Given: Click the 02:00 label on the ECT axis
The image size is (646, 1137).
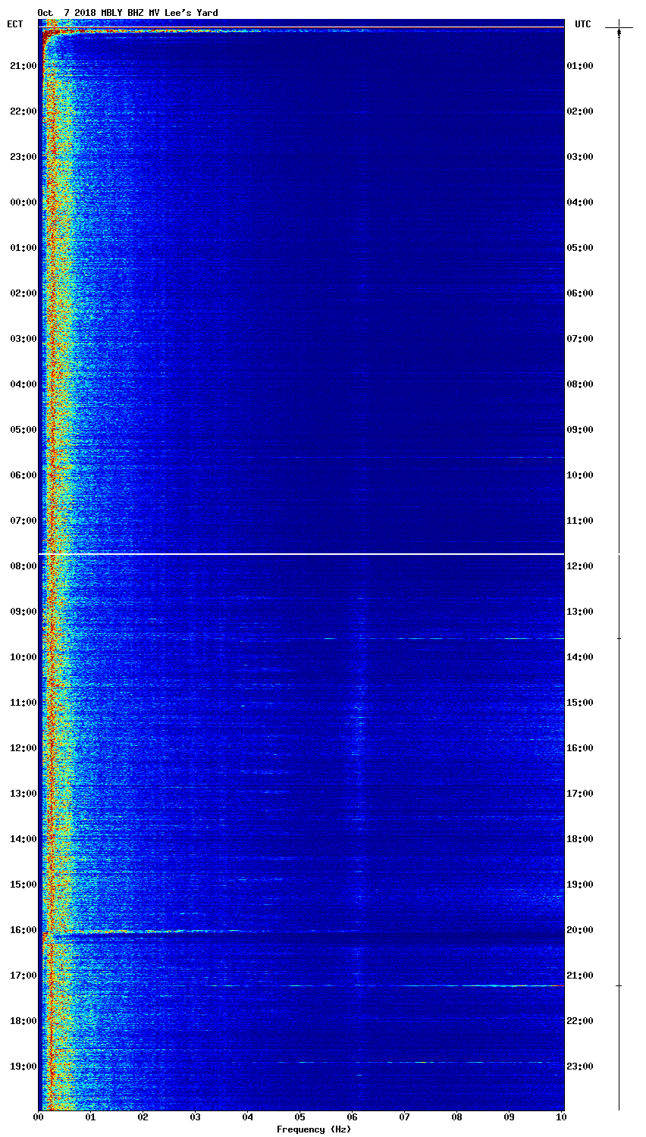Looking at the screenshot, I should 23,293.
